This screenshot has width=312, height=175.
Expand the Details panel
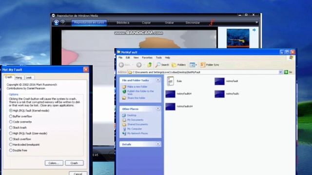(158, 144)
